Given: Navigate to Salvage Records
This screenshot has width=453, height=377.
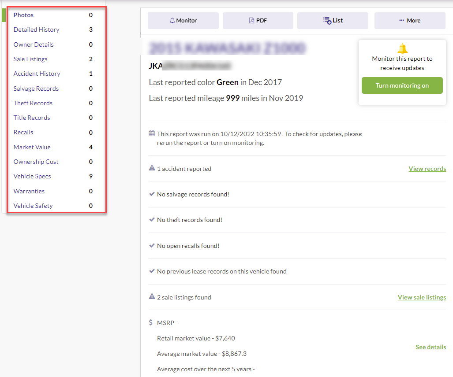Looking at the screenshot, I should coord(36,89).
